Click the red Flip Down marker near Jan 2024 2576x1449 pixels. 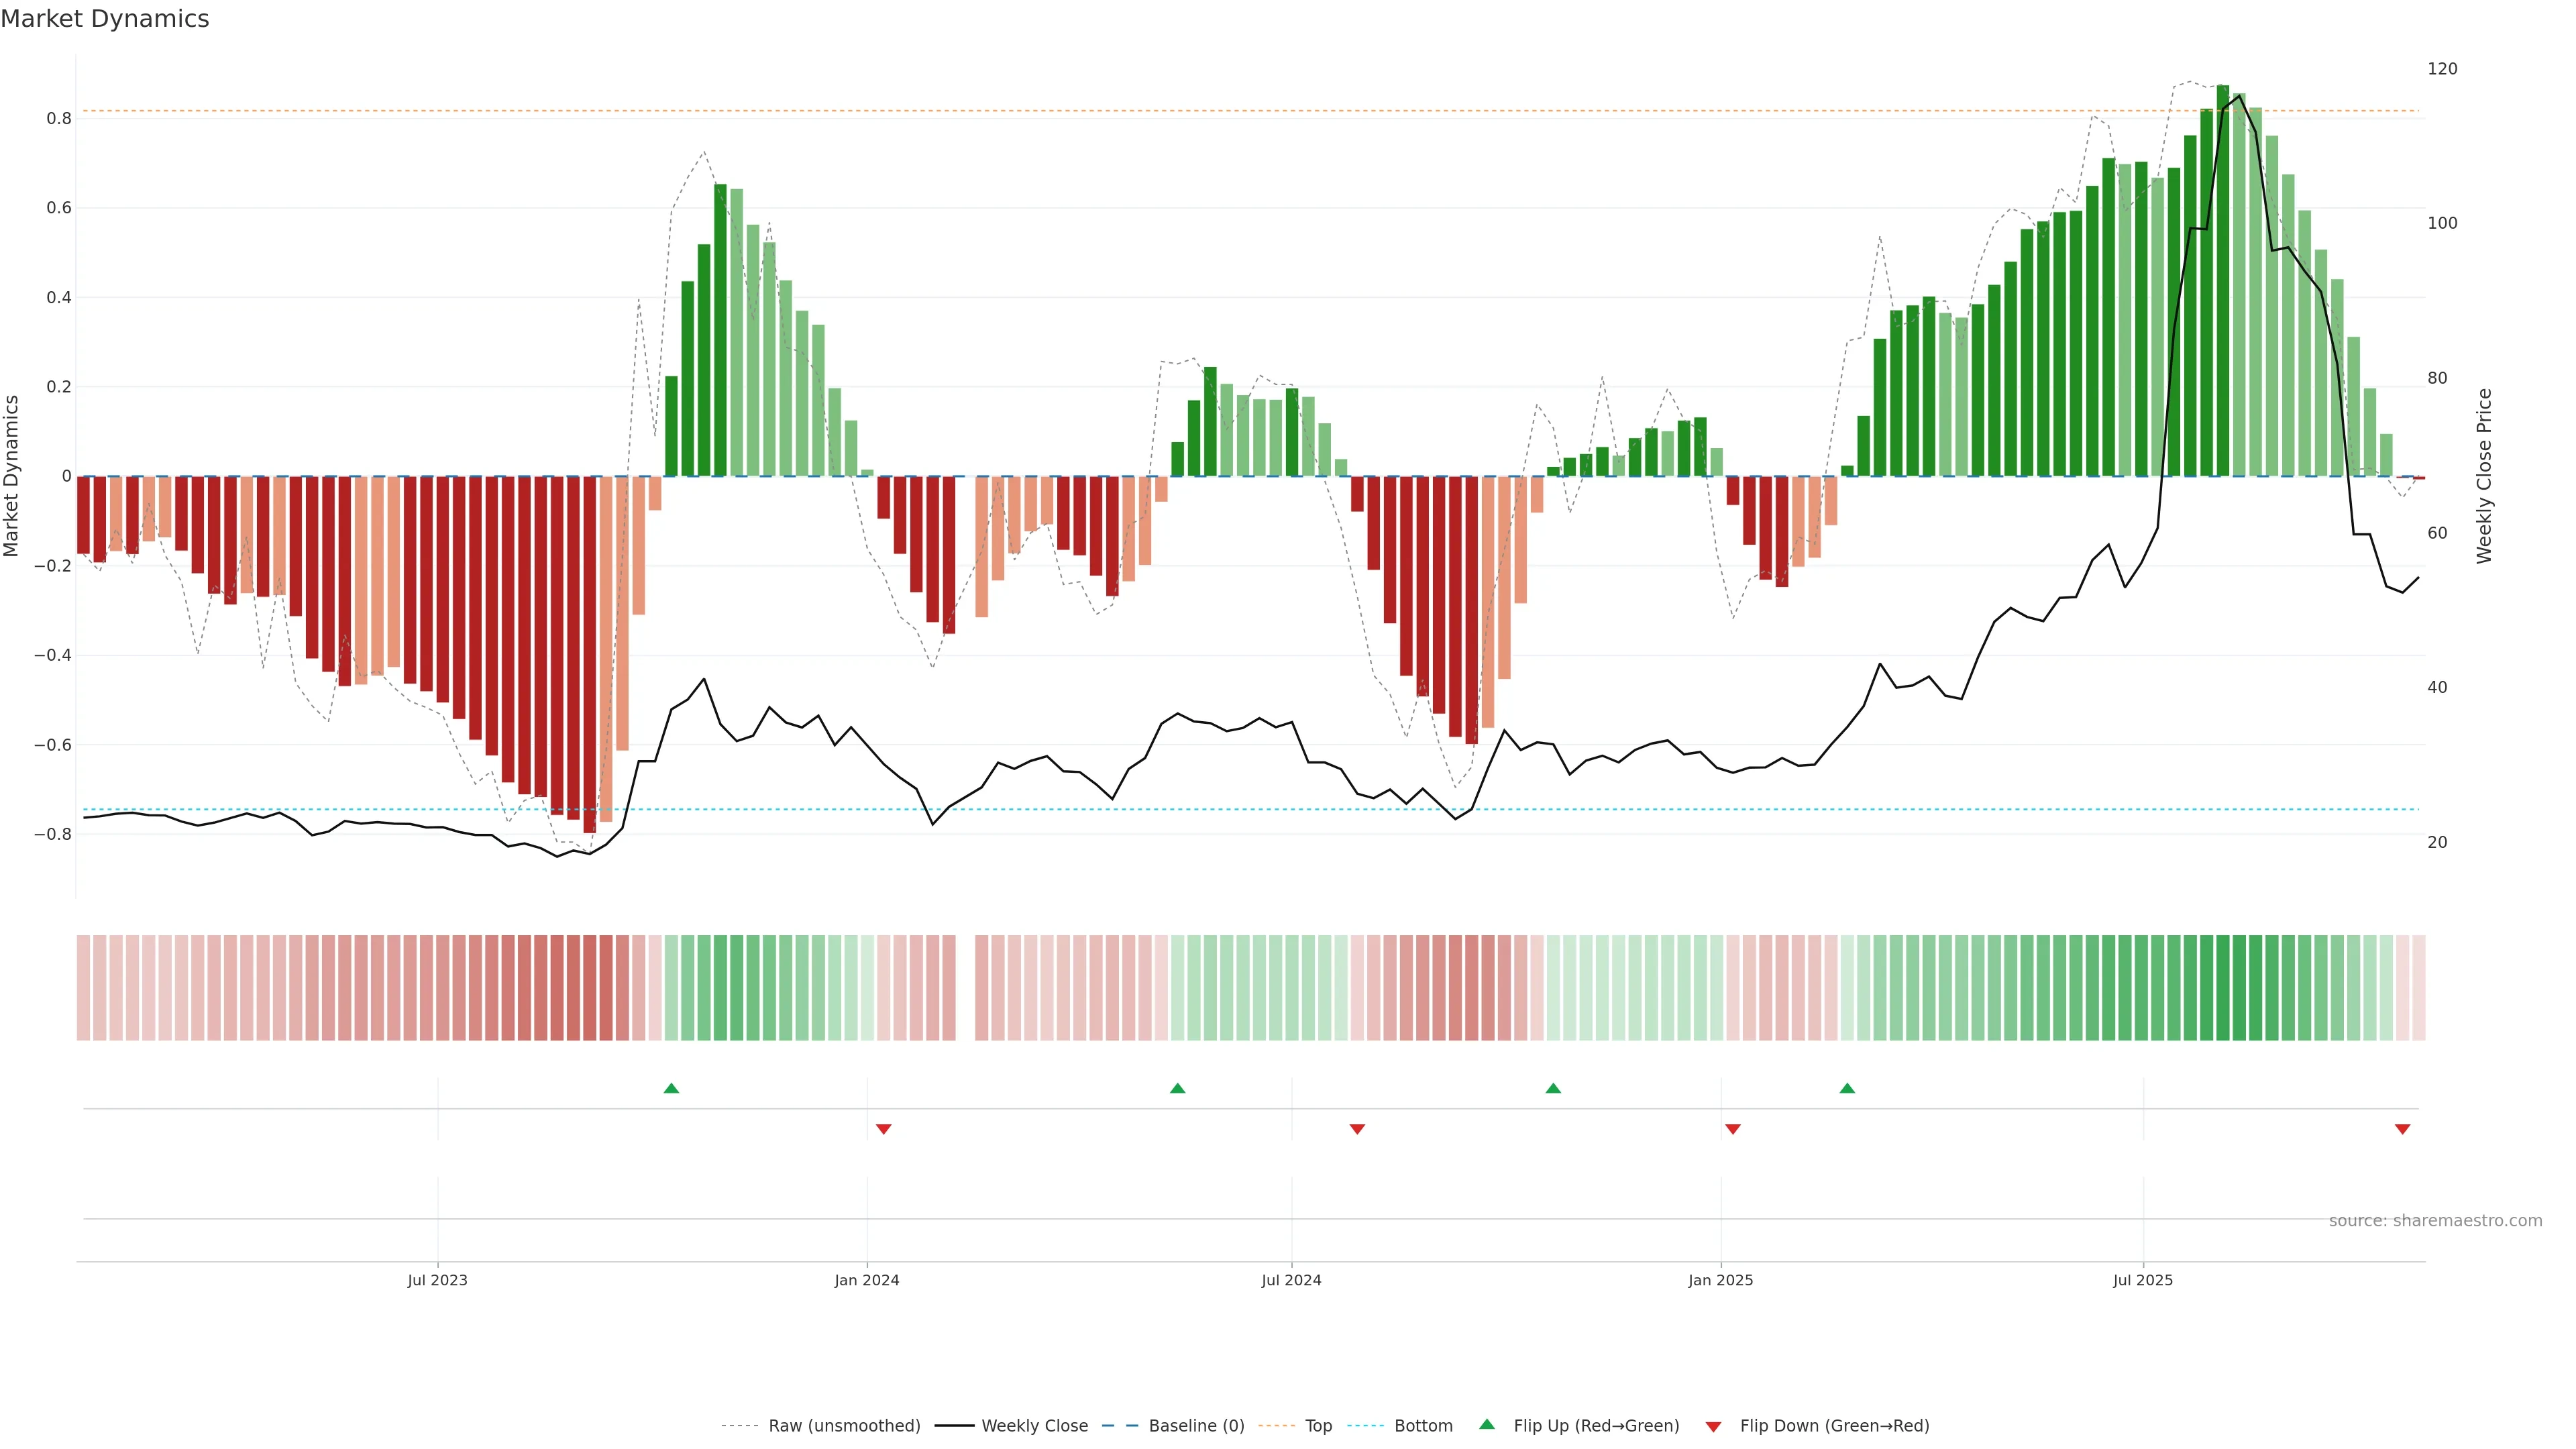point(883,1129)
